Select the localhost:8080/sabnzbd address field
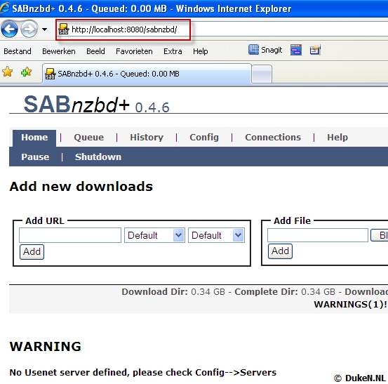The width and height of the screenshot is (388, 384). [123, 29]
